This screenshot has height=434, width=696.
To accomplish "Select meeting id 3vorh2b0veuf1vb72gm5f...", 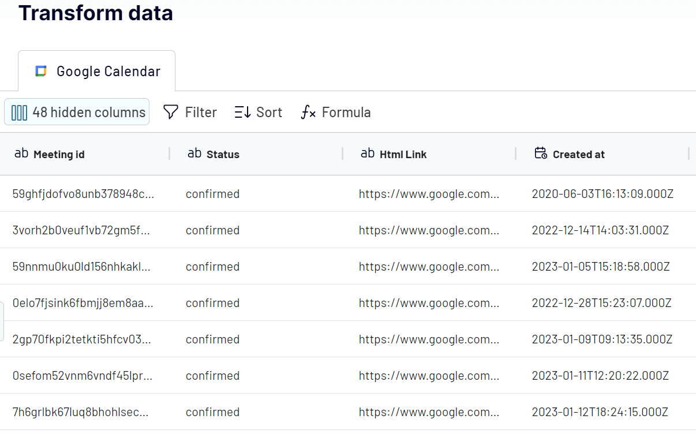I will pyautogui.click(x=81, y=230).
